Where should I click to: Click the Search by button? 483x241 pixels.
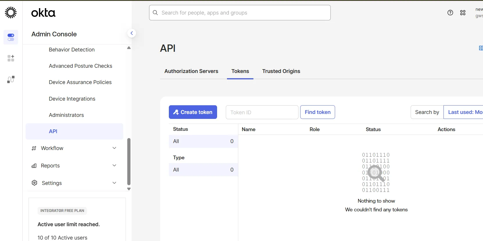coord(427,112)
